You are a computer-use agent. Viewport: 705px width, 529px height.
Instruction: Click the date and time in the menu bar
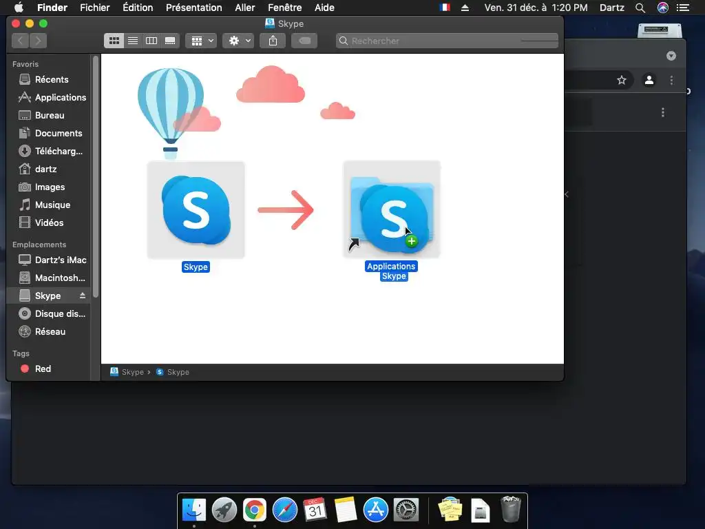[536, 8]
